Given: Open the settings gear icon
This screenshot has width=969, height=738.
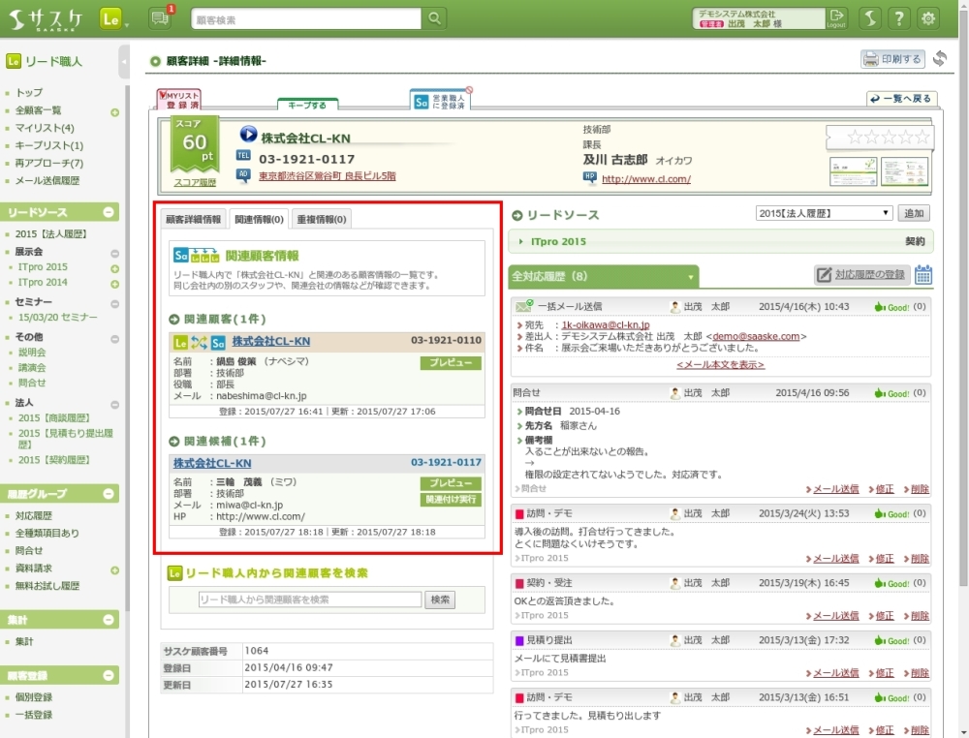Looking at the screenshot, I should [929, 18].
